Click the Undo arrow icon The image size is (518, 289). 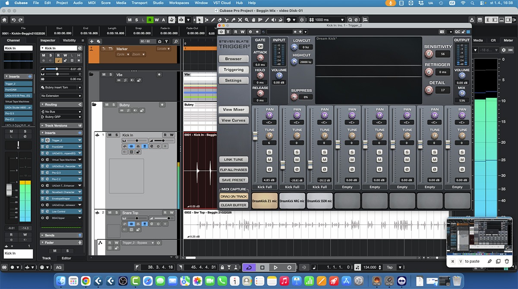(14, 20)
